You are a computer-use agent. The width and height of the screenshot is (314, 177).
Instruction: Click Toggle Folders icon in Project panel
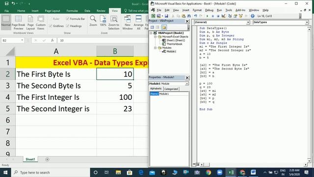coord(164,28)
